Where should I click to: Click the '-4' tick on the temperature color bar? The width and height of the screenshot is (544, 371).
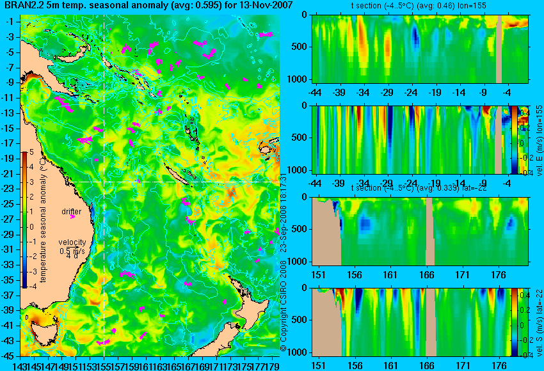32,286
